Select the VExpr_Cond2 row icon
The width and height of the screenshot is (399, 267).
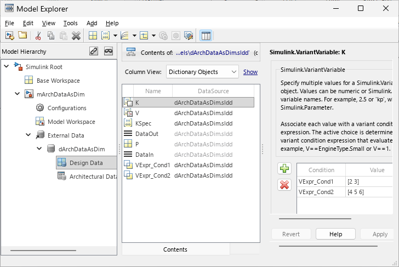coord(128,175)
